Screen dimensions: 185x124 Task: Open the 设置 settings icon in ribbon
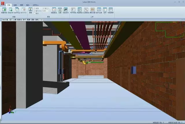(60, 10)
